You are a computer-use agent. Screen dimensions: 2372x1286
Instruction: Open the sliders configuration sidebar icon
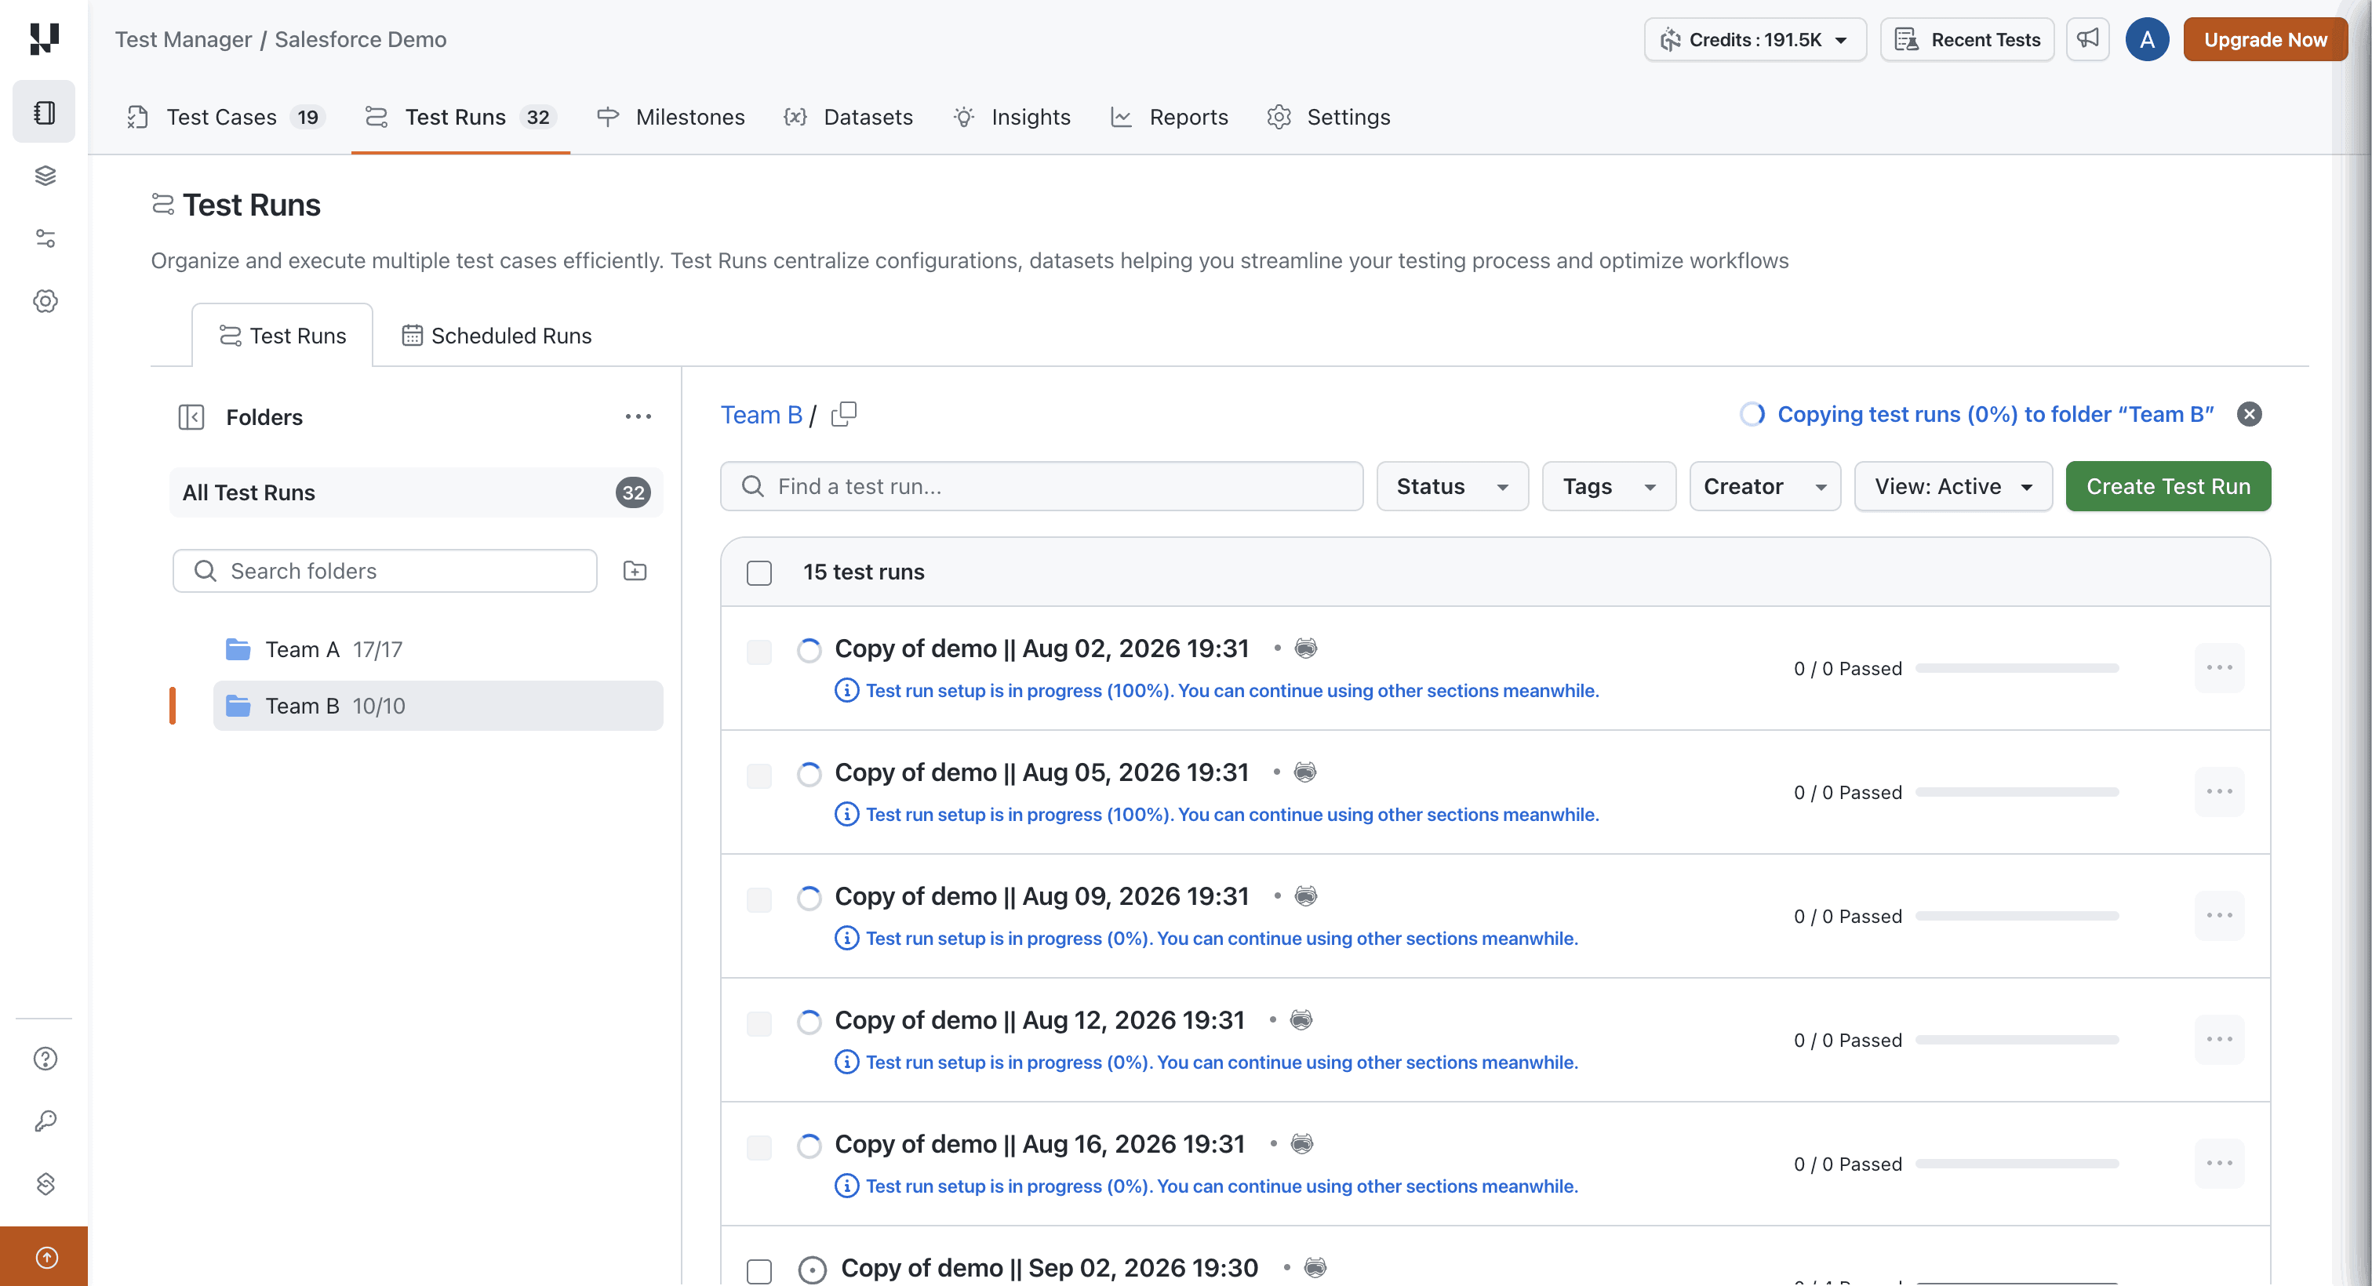click(45, 238)
